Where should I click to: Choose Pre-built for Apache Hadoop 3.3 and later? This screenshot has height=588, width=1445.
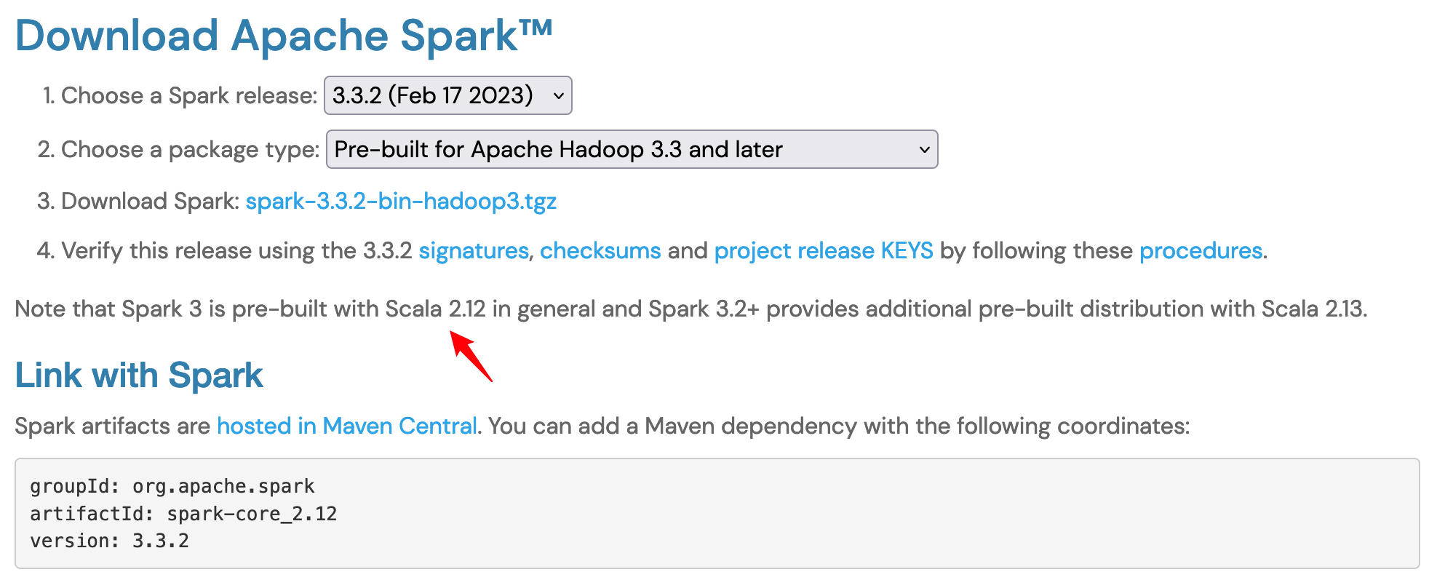557,149
